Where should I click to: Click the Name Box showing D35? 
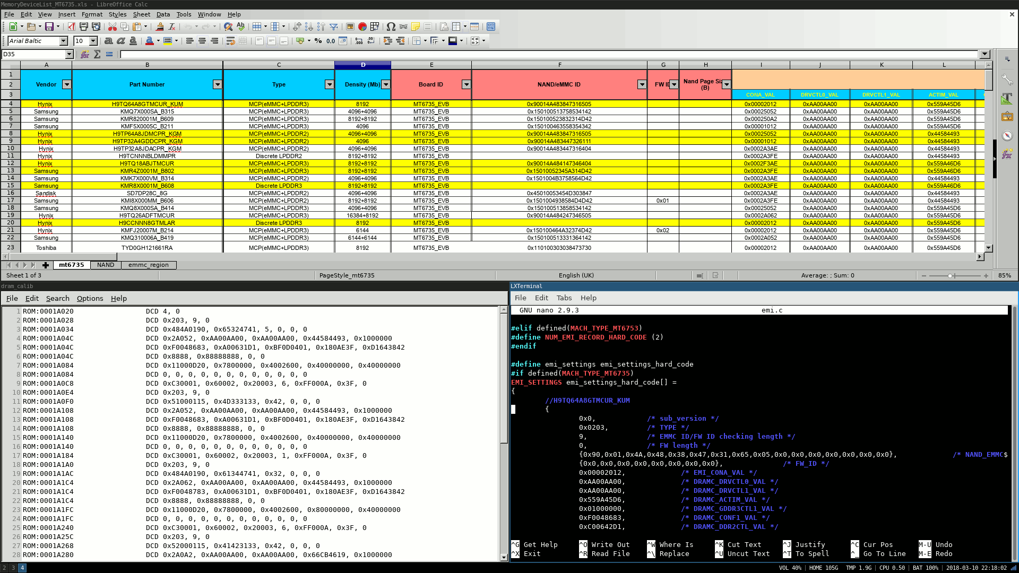[33, 54]
